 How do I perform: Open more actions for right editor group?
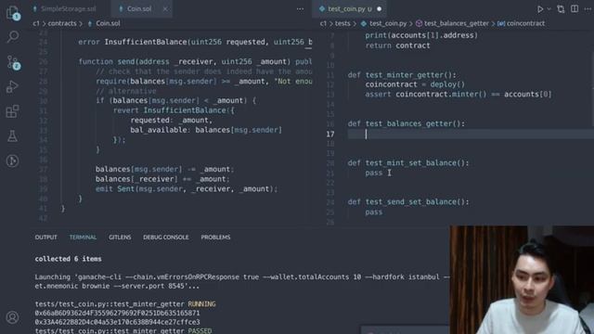click(588, 8)
